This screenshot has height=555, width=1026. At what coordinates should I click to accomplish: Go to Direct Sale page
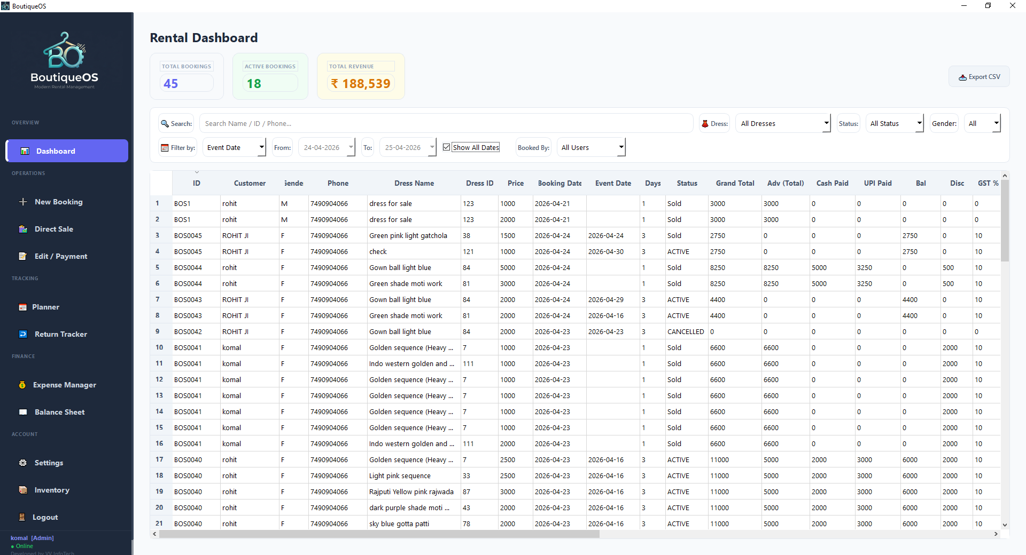[x=67, y=229]
